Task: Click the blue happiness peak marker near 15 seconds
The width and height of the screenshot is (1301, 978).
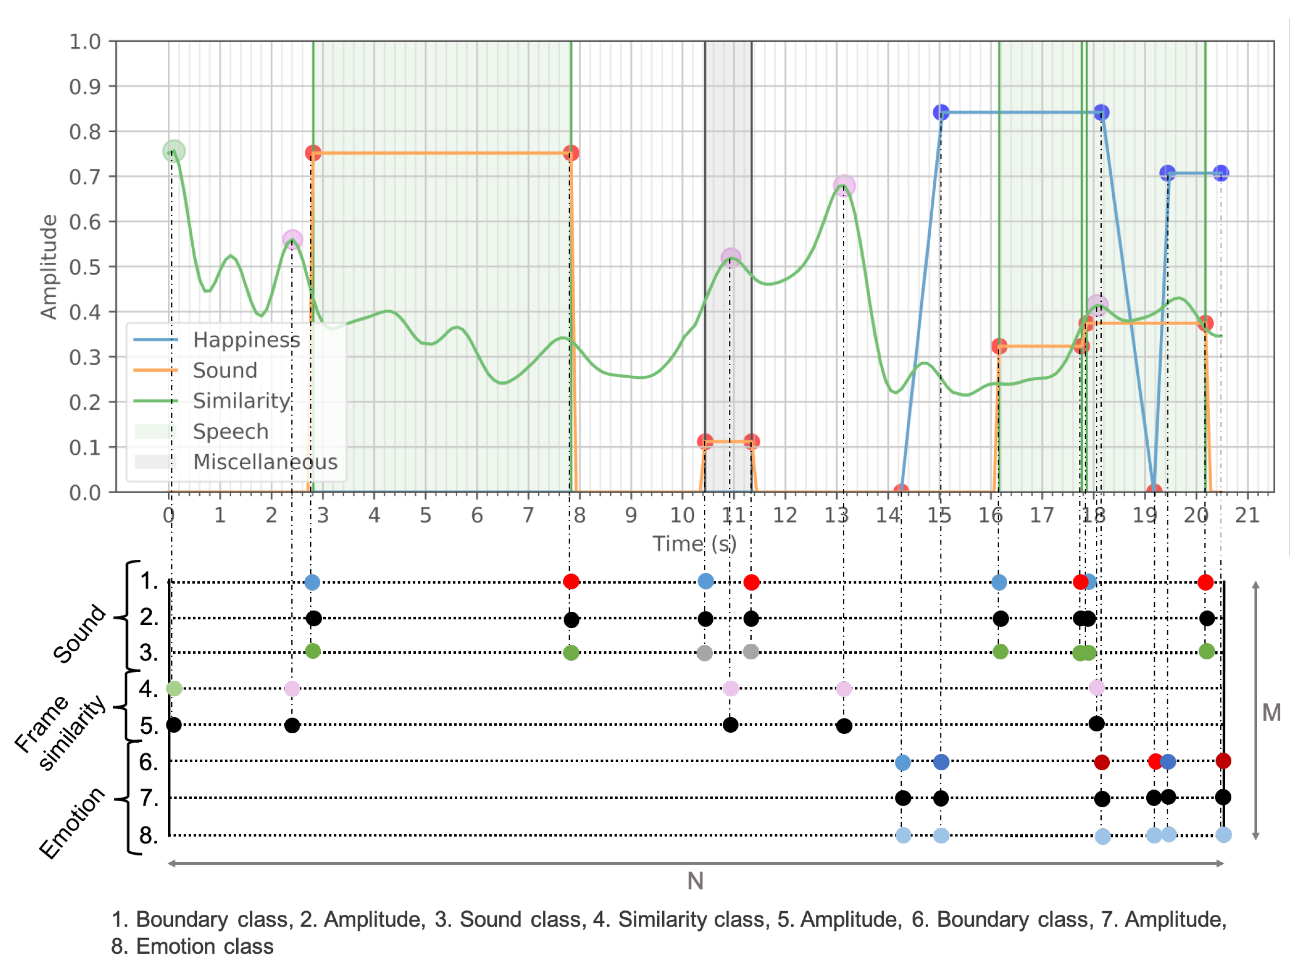Action: pyautogui.click(x=941, y=112)
